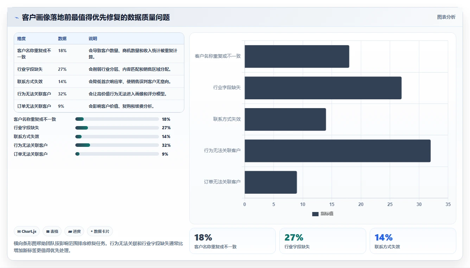Click the x-axis tick label 35
The image size is (470, 268).
(448, 204)
